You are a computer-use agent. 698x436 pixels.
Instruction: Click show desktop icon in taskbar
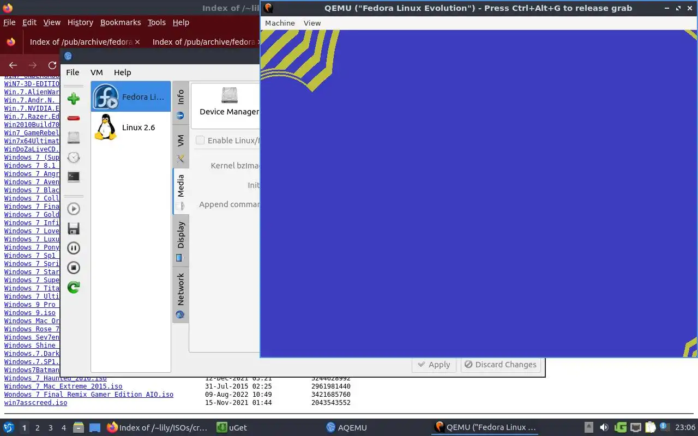[x=95, y=427]
